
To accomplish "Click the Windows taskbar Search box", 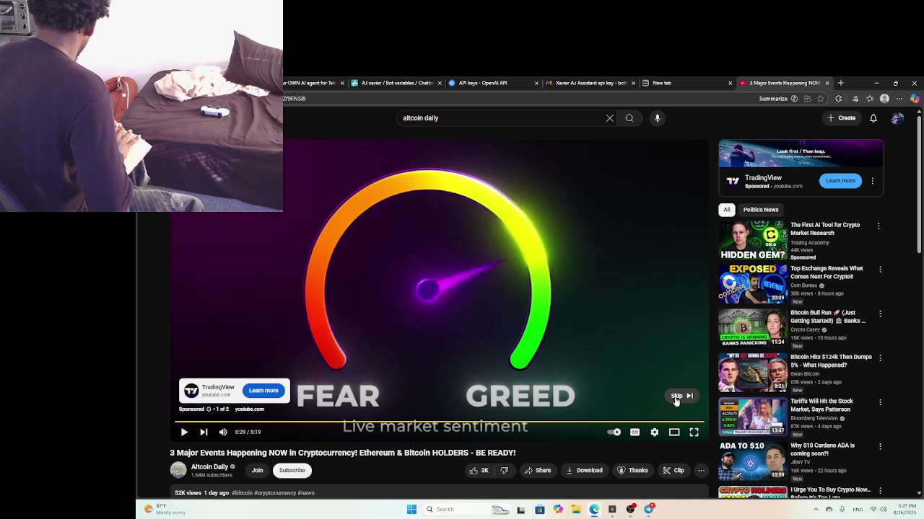I will (x=467, y=509).
